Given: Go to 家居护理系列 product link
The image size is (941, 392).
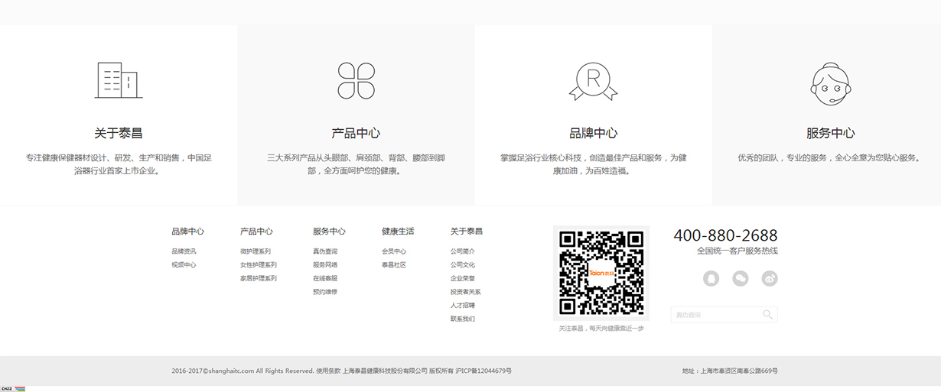Looking at the screenshot, I should pyautogui.click(x=259, y=279).
